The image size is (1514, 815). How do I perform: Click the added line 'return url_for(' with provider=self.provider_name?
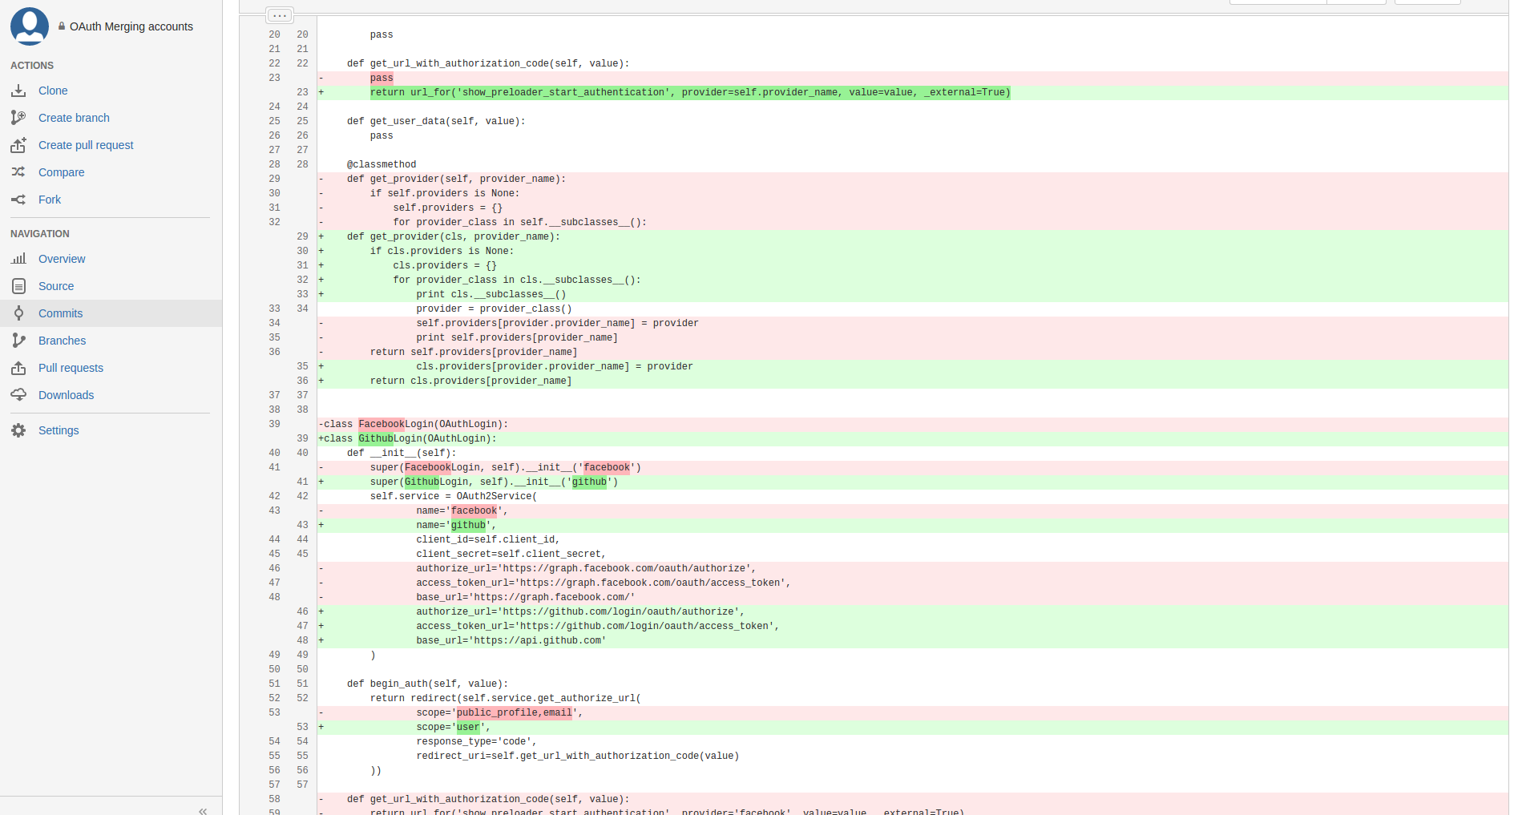coord(690,93)
